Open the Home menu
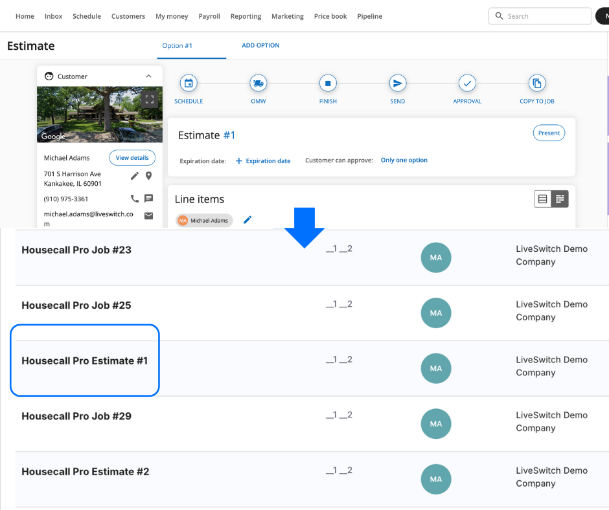 25,16
